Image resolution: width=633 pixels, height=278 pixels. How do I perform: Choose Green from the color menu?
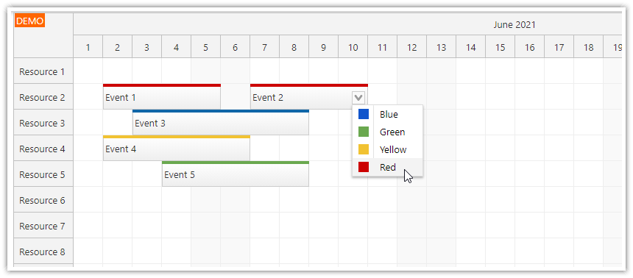click(x=388, y=132)
